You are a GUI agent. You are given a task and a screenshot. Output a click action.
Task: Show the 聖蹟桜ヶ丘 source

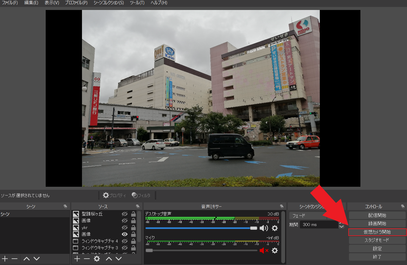pos(124,214)
